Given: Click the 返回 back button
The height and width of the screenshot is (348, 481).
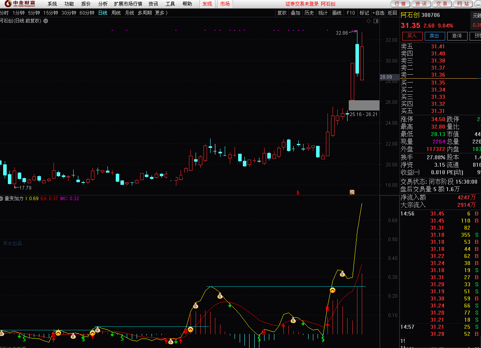Looking at the screenshot, I should [x=392, y=13].
